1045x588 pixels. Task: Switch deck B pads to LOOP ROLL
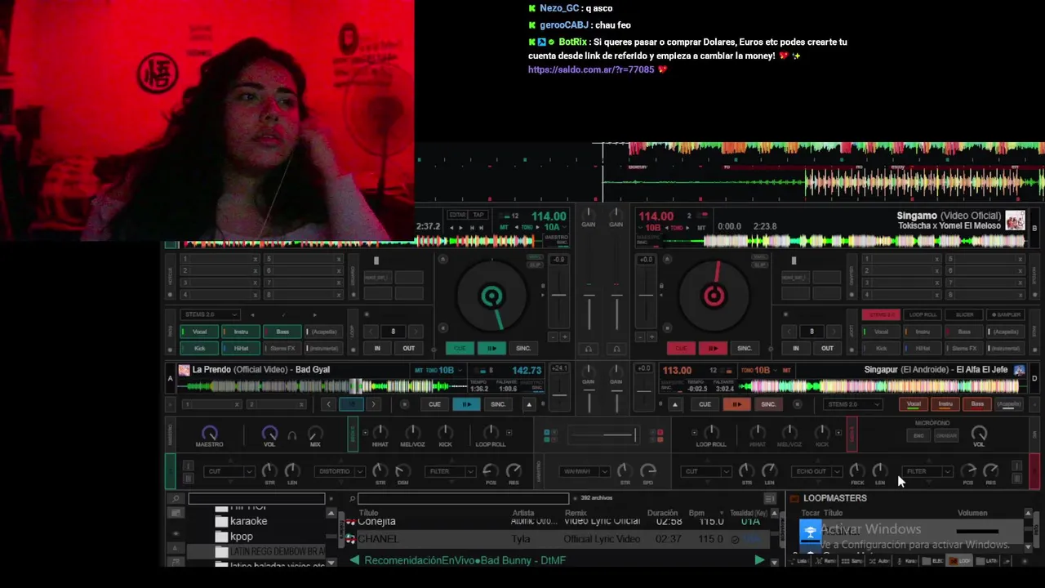click(923, 314)
